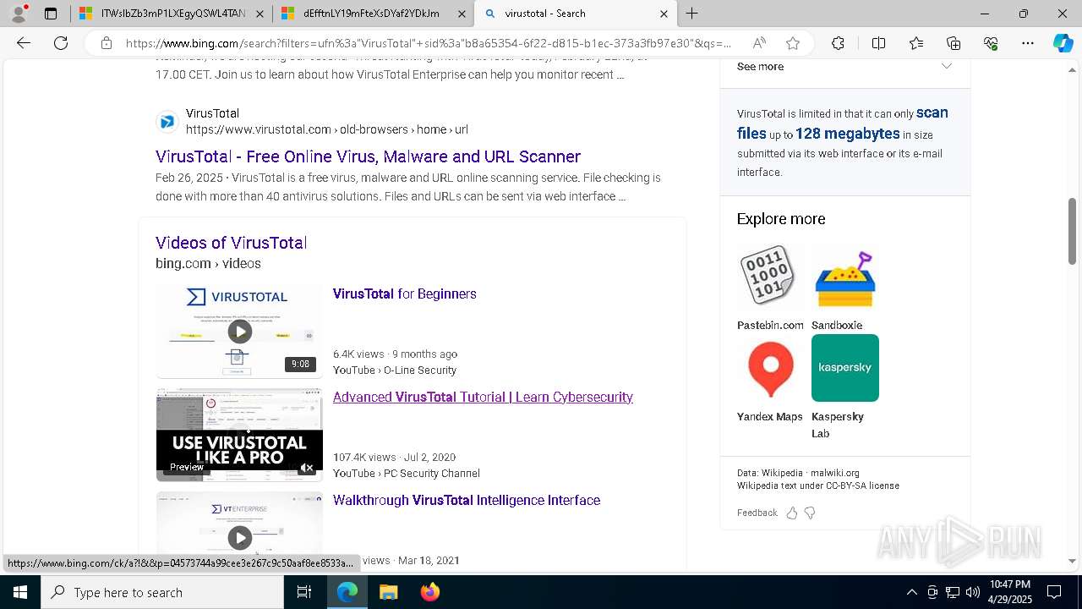Give thumbs down feedback

pos(810,513)
